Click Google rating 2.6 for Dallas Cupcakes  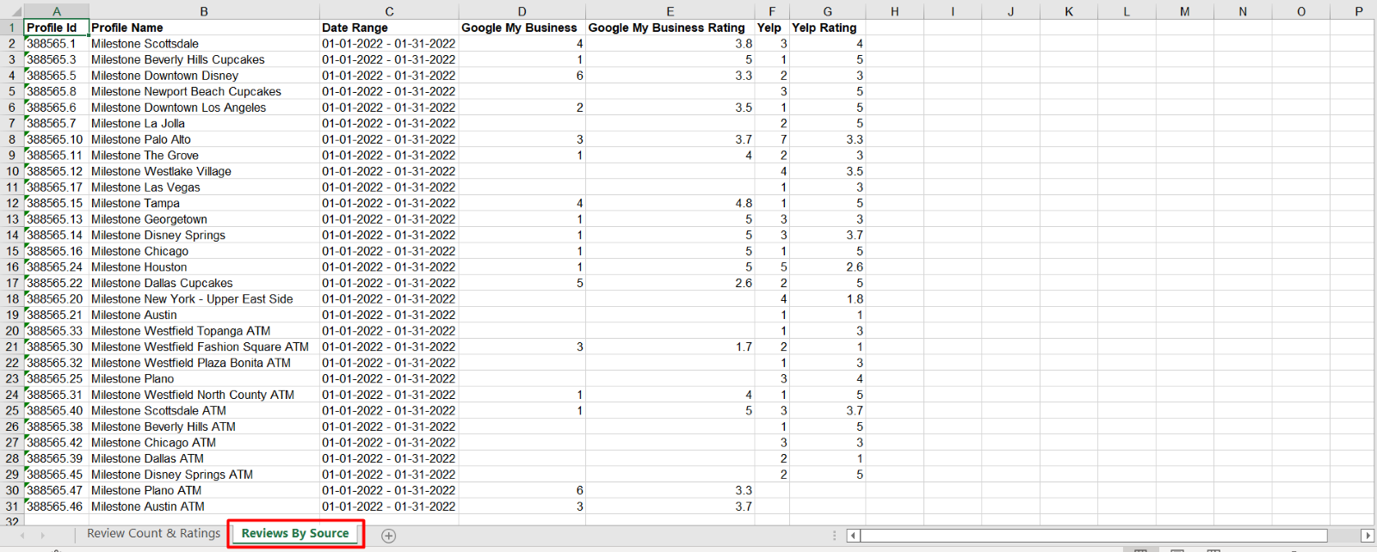[670, 283]
